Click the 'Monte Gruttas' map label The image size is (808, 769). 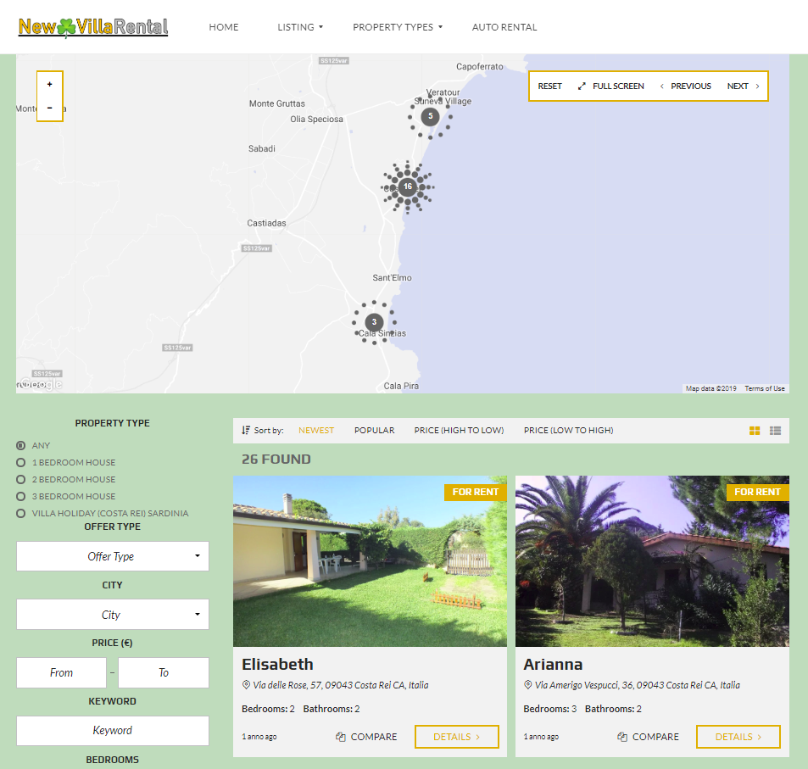pos(277,103)
